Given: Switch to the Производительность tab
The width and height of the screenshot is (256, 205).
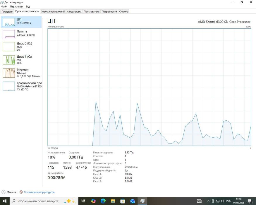Looking at the screenshot, I should tap(27, 11).
